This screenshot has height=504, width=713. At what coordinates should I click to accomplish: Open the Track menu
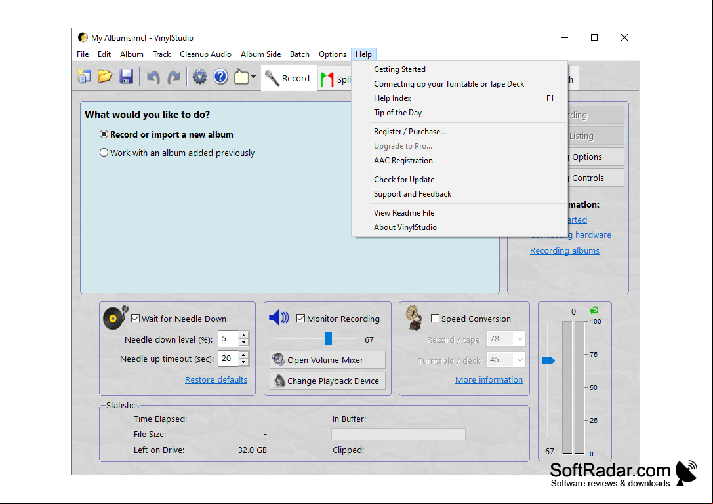coord(162,54)
